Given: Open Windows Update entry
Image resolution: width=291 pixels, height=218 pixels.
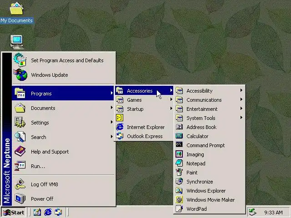Looking at the screenshot, I should coord(63,74).
